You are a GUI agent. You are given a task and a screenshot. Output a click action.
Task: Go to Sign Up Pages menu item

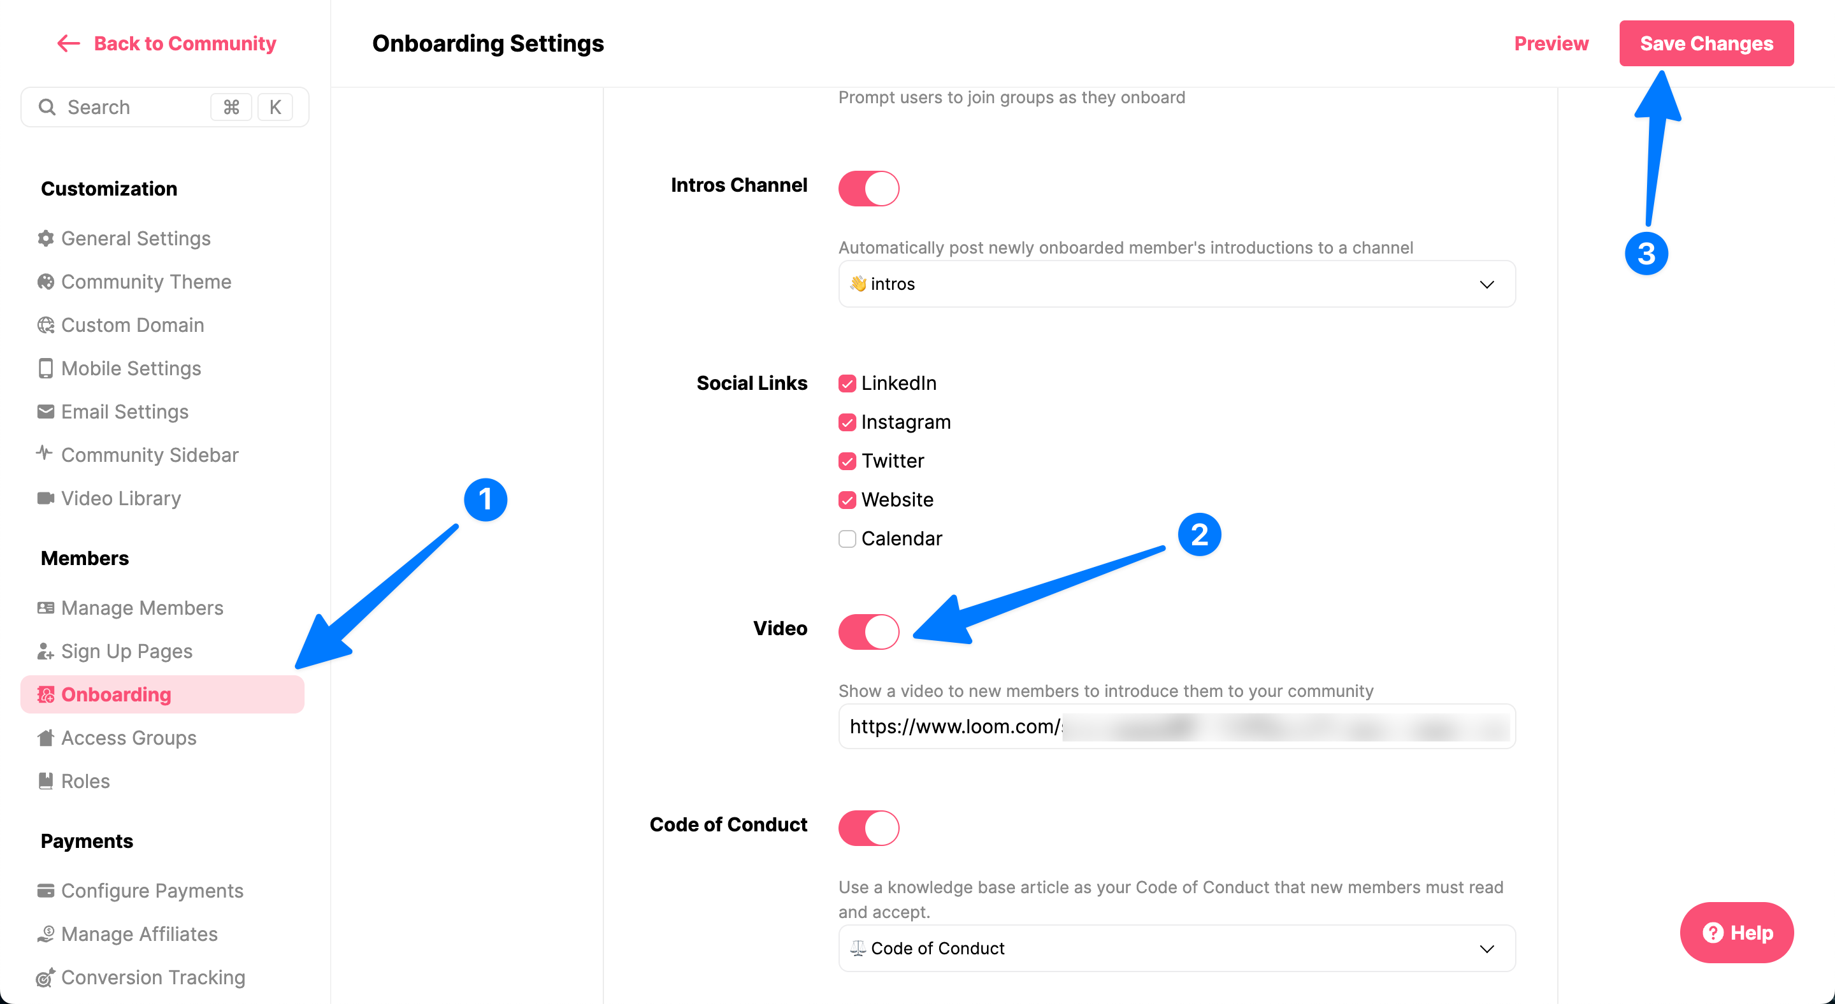127,652
